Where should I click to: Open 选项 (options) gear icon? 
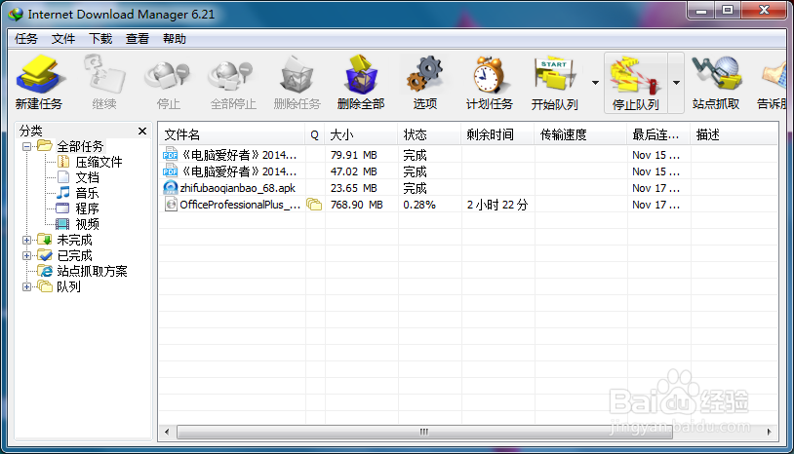click(425, 83)
